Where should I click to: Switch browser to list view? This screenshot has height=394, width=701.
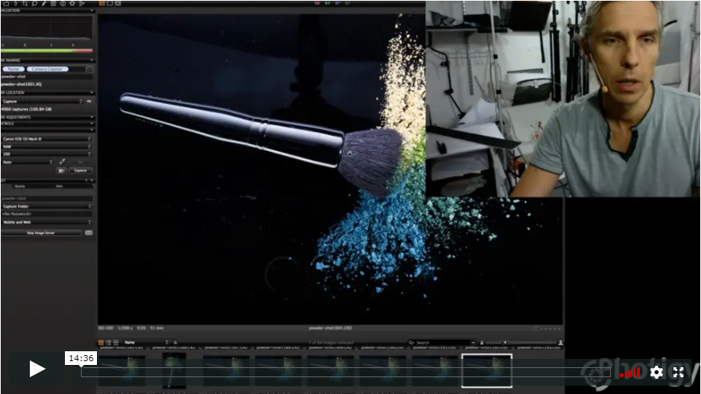(x=108, y=343)
